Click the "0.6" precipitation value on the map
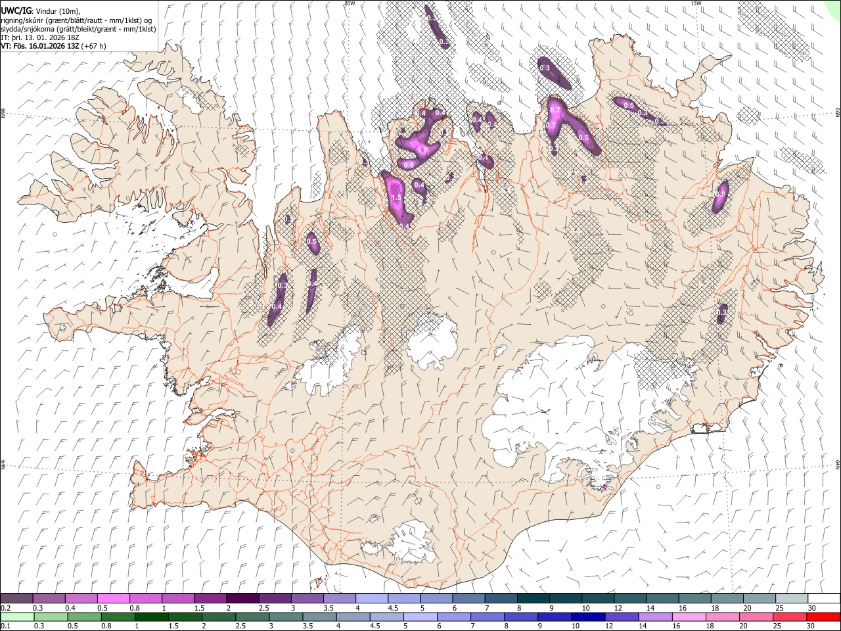This screenshot has width=841, height=631. coord(408,165)
